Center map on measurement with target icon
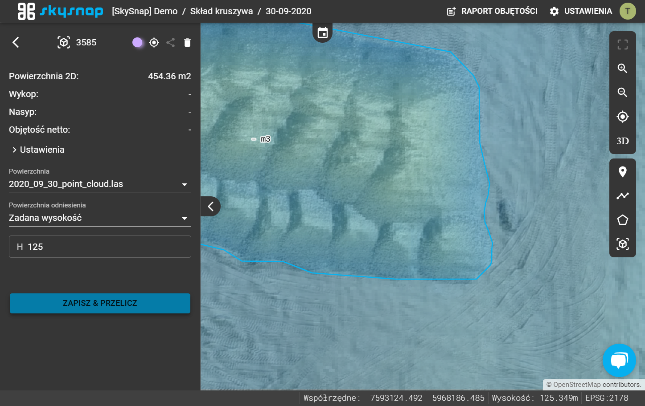 coord(154,42)
